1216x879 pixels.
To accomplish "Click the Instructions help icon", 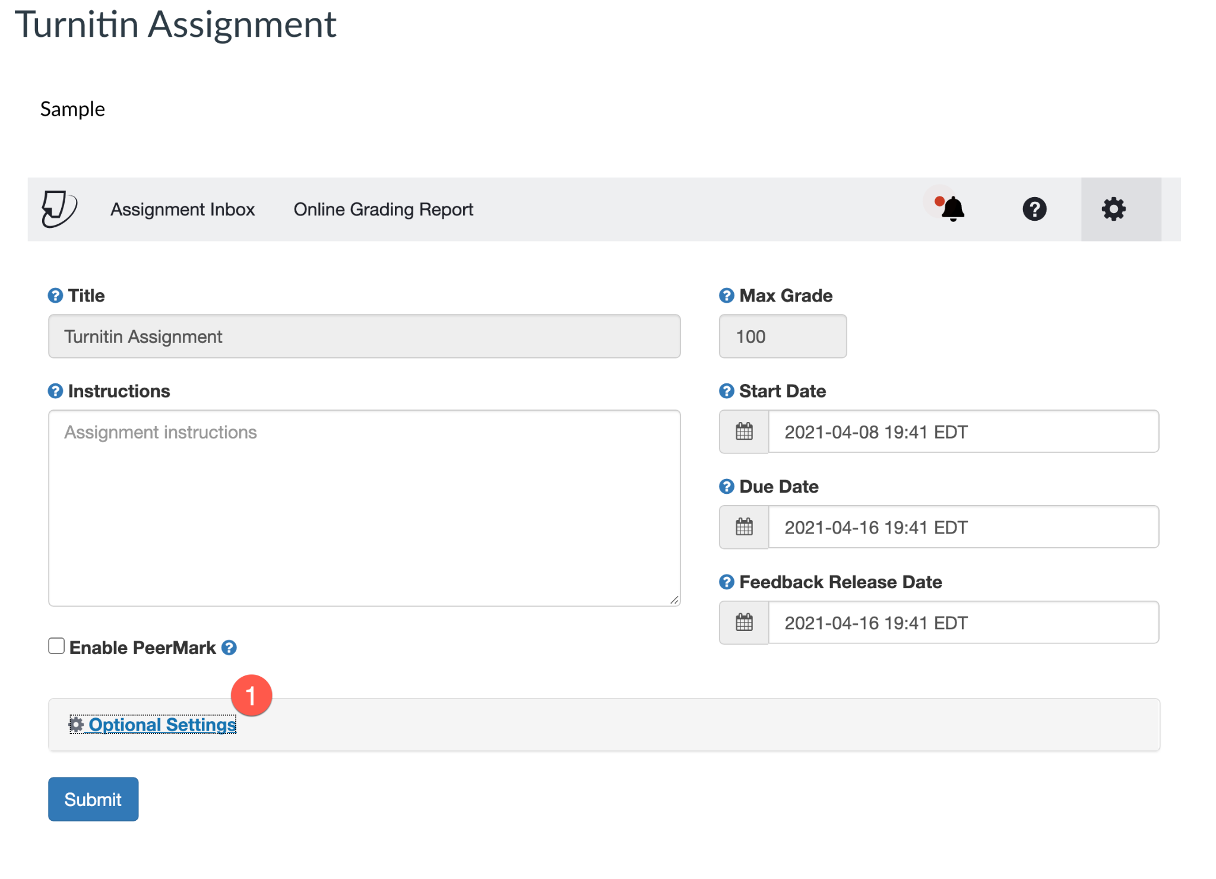I will point(55,391).
